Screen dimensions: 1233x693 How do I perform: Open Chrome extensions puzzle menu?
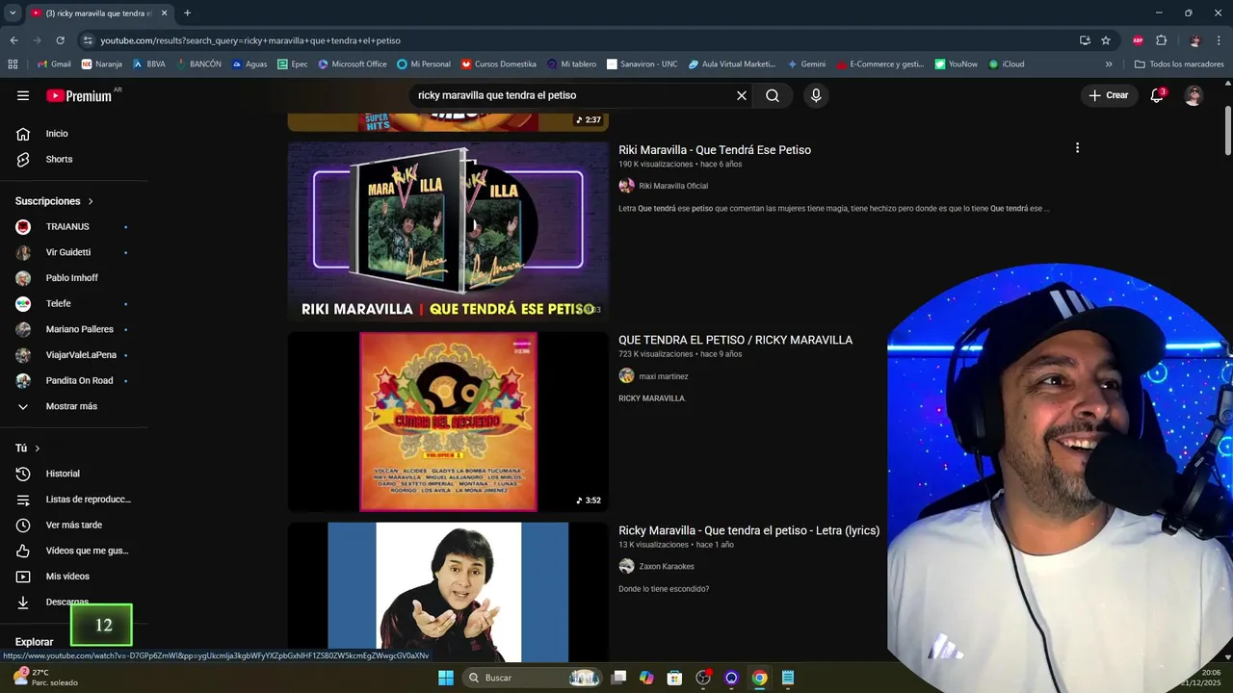(x=1161, y=40)
